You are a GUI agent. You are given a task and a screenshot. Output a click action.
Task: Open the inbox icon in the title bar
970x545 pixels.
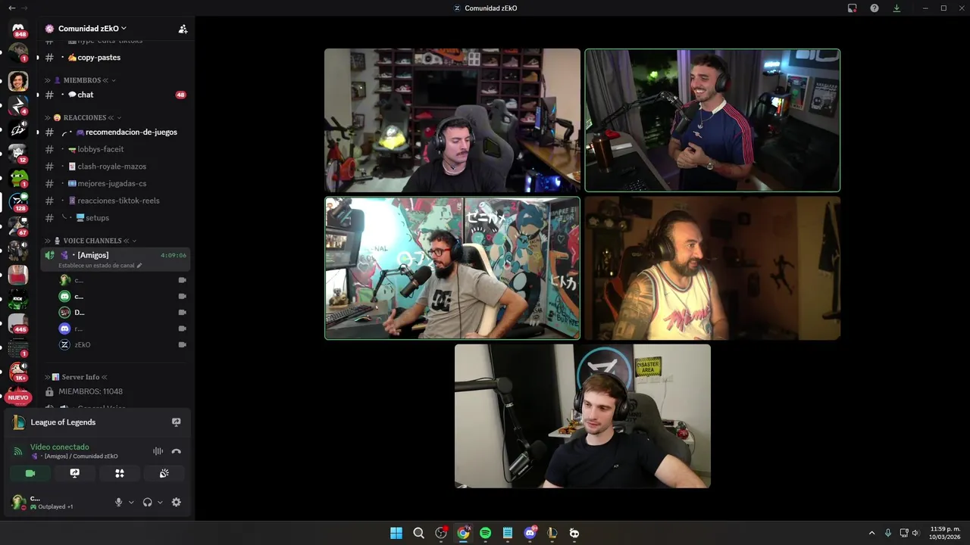pos(853,8)
